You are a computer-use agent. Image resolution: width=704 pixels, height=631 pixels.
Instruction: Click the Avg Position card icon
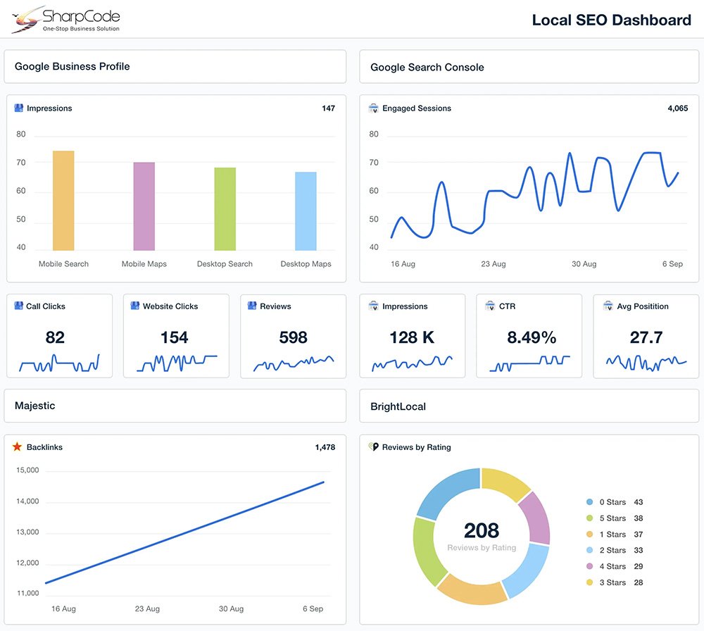(x=607, y=306)
